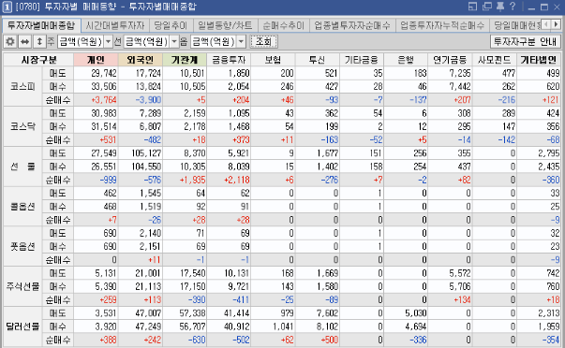Select the 코스피 market row label
Viewport: 565px width, 348px height.
point(22,86)
